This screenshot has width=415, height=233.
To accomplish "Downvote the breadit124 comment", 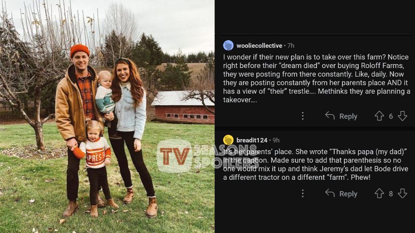I will 402,194.
